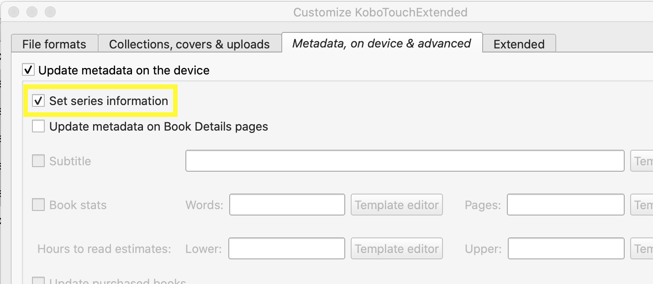Open Template editor next to Words field

click(x=396, y=205)
